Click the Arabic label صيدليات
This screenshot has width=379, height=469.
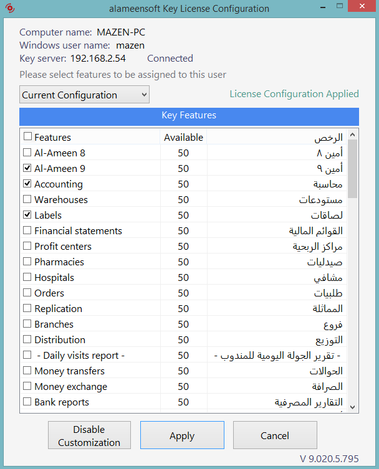tap(325, 262)
